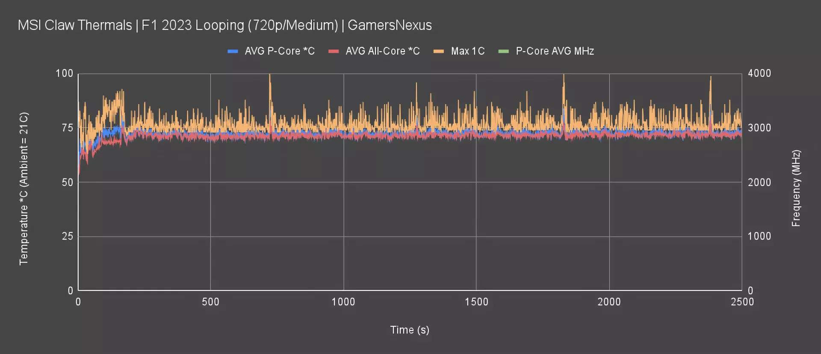Click the red AVG All-Core legend swatch
The height and width of the screenshot is (354, 821).
click(334, 51)
